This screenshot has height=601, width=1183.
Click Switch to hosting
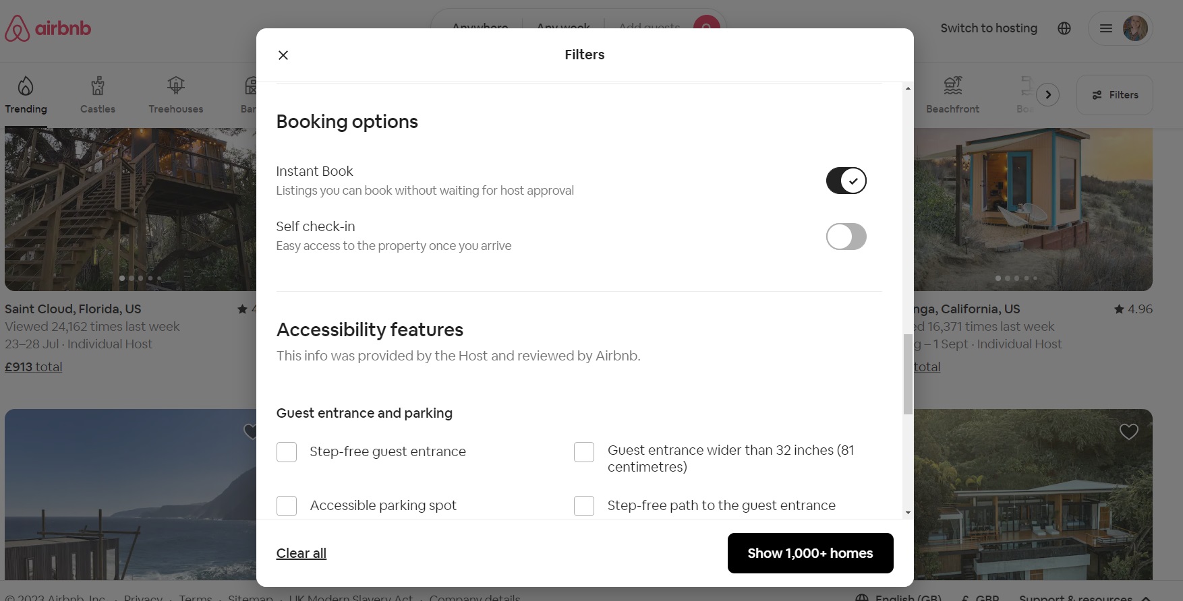click(989, 28)
